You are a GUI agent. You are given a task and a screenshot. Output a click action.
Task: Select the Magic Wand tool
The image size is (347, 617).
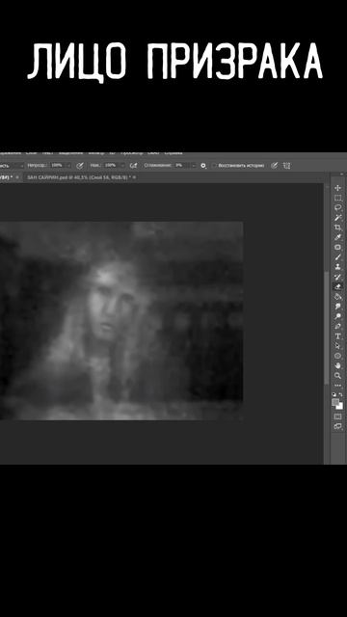click(337, 218)
